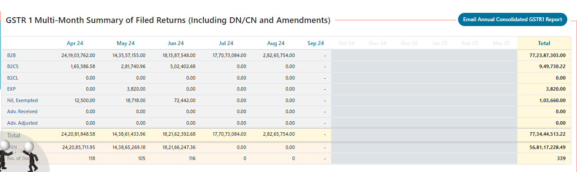Screen dimensions: 577x172
Task: Click the disabled Oct 24 column header
Action: coord(346,43)
